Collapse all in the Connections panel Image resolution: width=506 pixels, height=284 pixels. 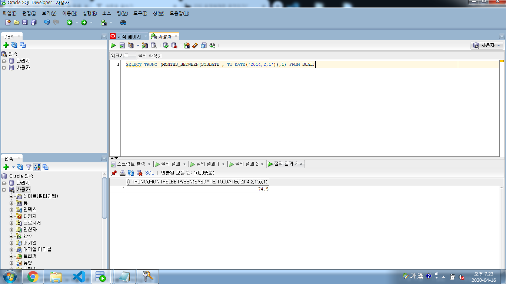46,167
